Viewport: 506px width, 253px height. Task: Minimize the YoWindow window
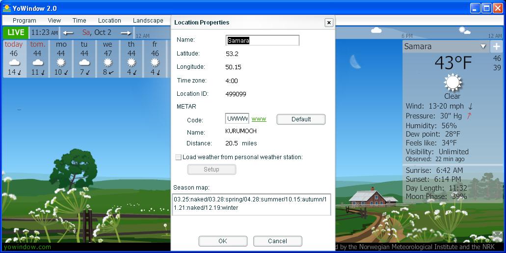point(475,8)
